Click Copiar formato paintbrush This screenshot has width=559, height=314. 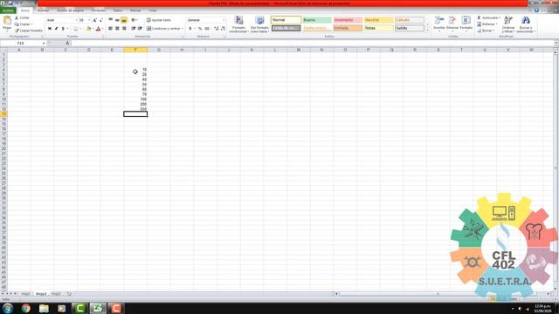pyautogui.click(x=29, y=31)
